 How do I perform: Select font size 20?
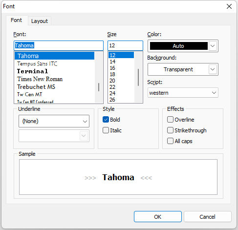point(121,81)
